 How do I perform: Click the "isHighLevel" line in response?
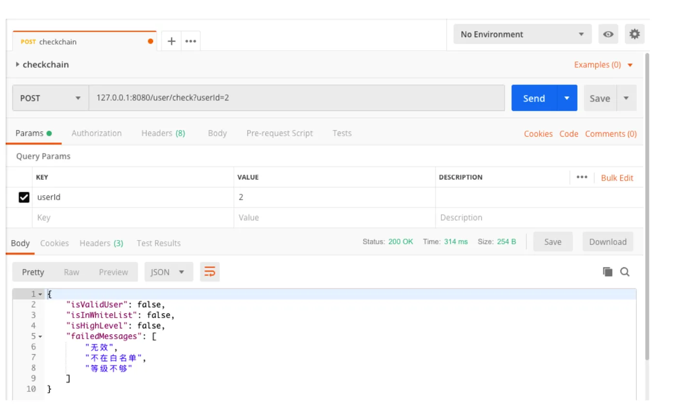pyautogui.click(x=115, y=326)
